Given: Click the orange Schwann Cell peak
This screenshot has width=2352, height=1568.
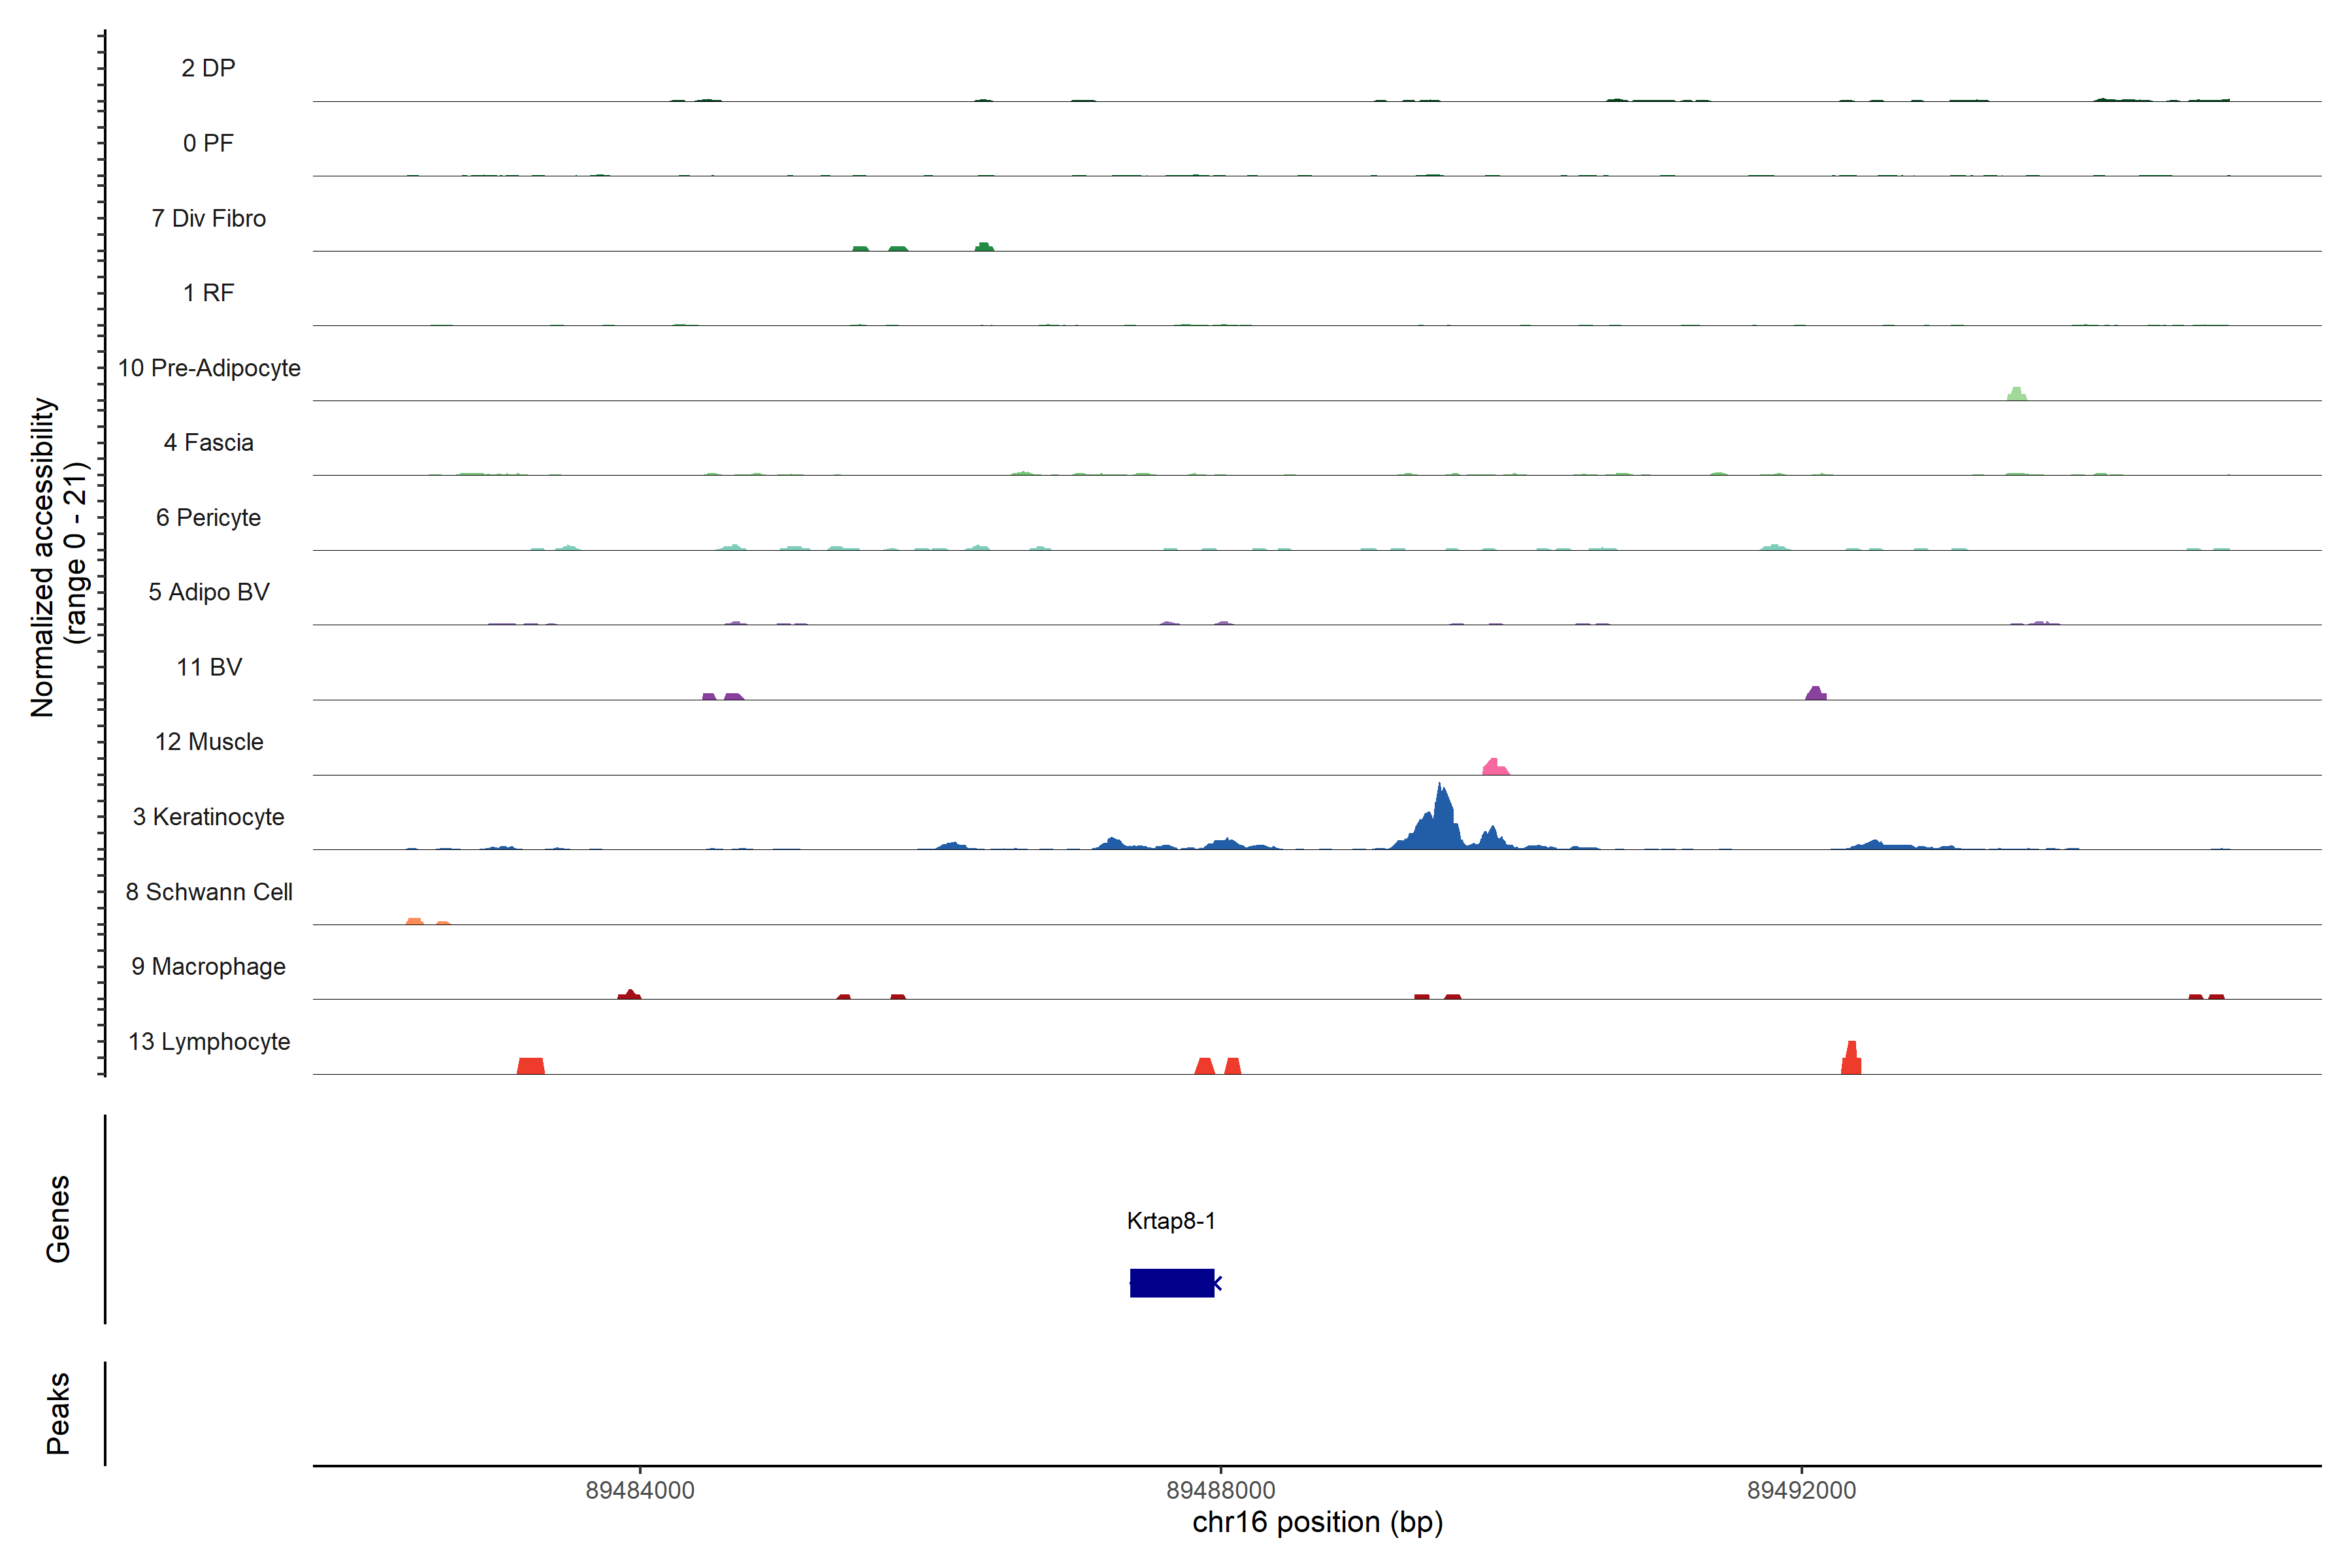Looking at the screenshot, I should 415,921.
